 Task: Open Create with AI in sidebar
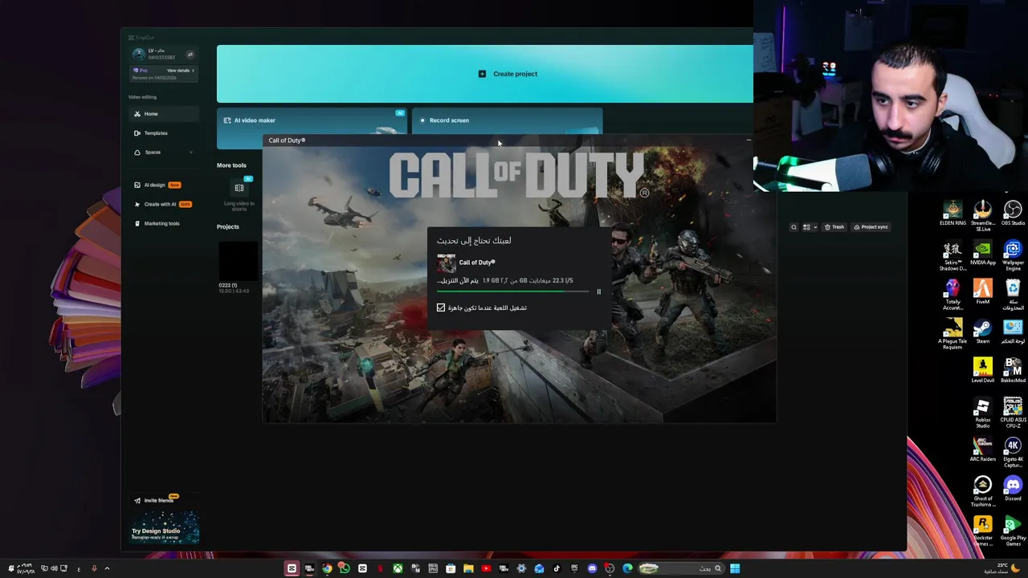click(x=165, y=204)
